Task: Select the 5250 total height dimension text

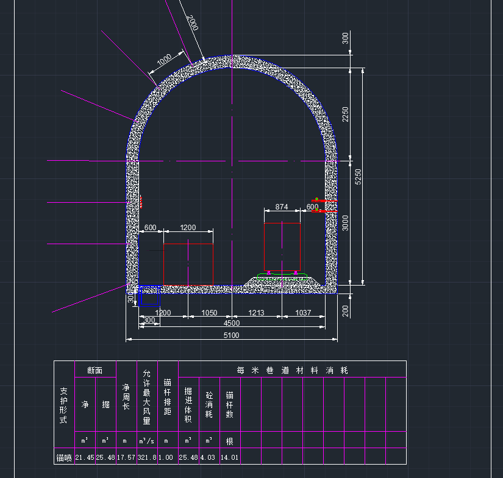Action: coord(359,177)
